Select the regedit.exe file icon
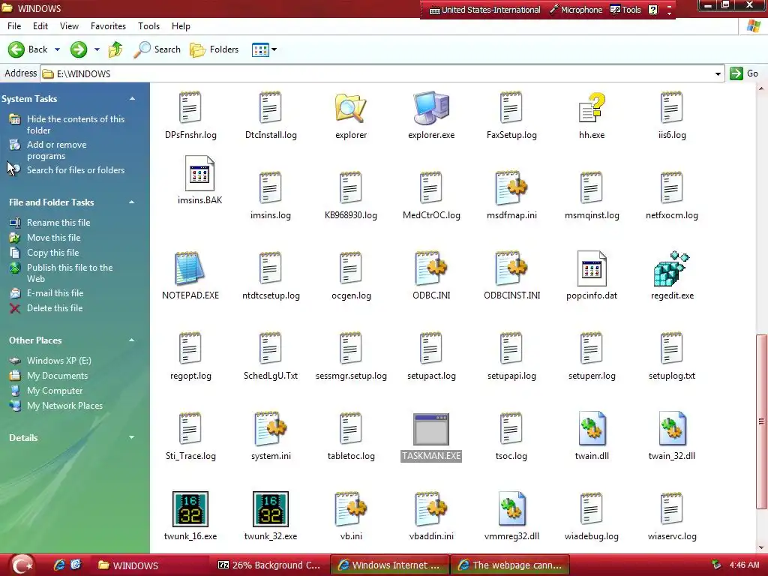 671,268
